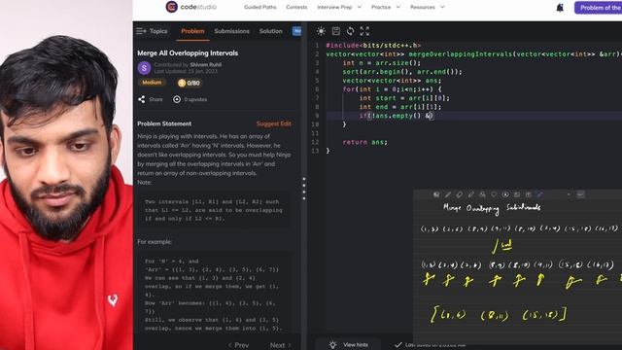Open the Topics list menu
The image size is (622, 350).
(x=152, y=31)
